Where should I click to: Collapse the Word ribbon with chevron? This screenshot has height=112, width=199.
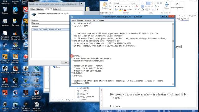coord(196,13)
